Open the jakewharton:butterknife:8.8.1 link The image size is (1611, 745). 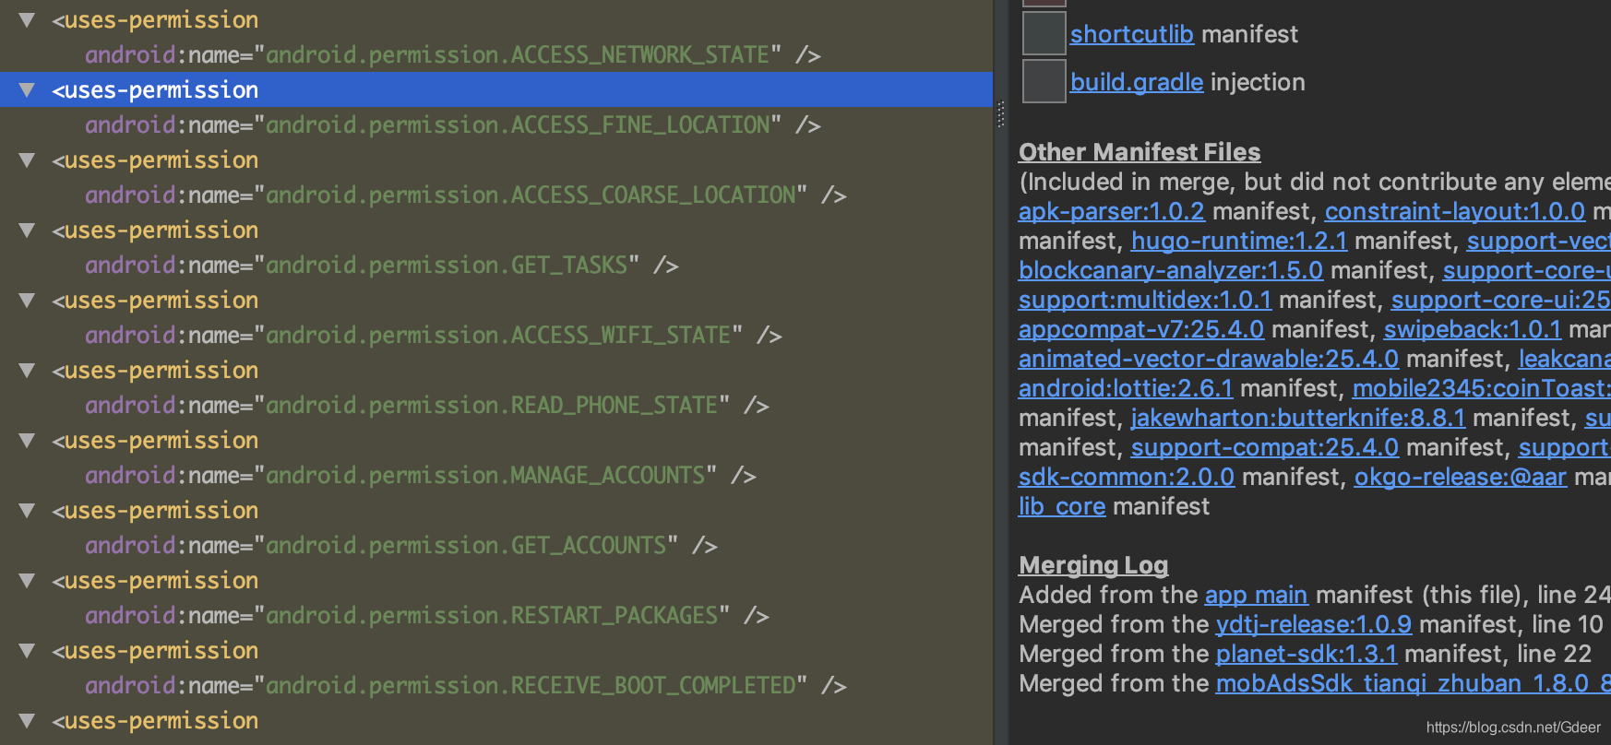pyautogui.click(x=1298, y=418)
